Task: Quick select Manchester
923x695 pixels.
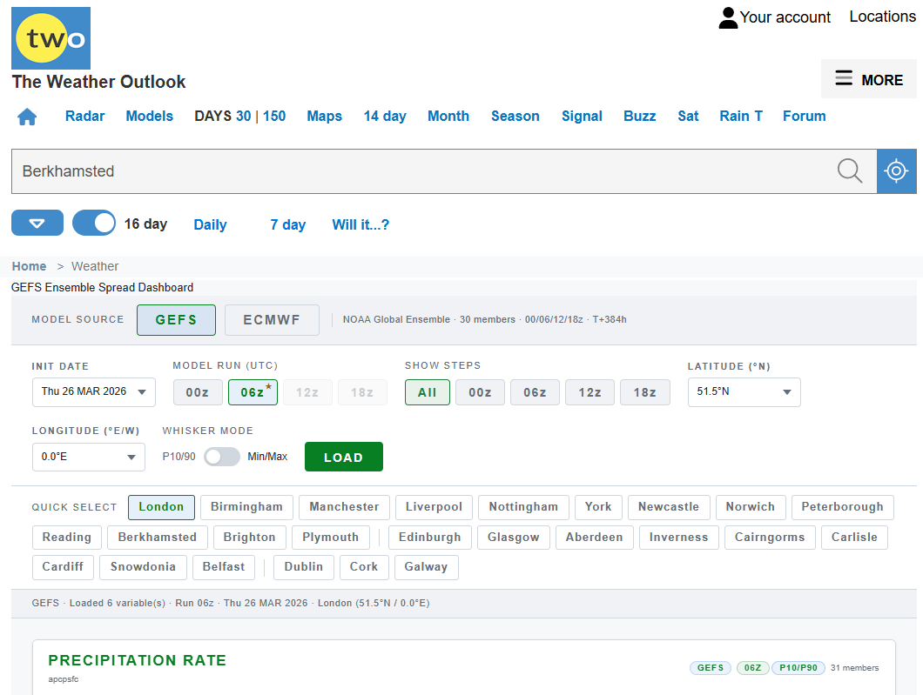Action: pos(344,507)
